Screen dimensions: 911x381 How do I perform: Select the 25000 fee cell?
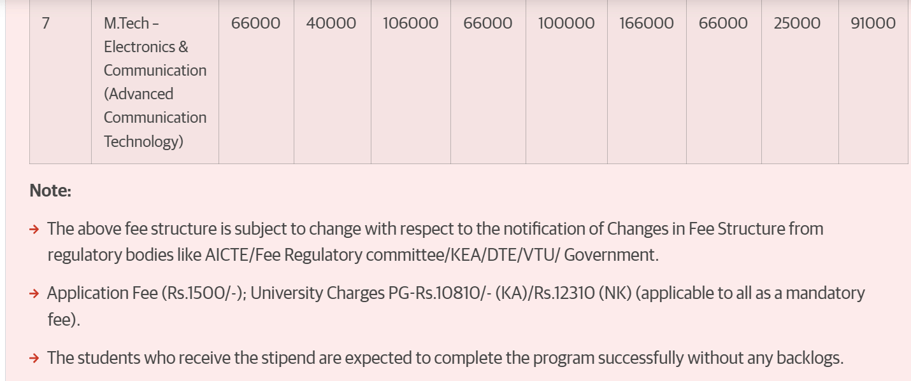pos(796,24)
